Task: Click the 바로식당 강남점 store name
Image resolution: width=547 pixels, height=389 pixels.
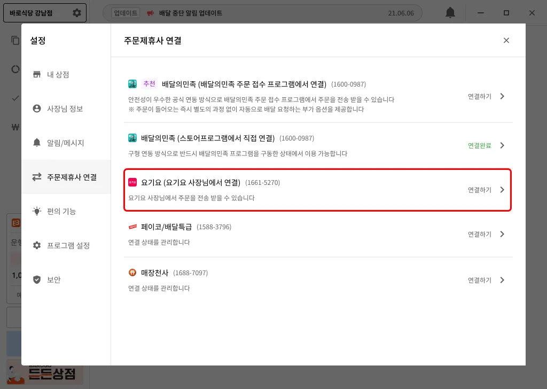Action: click(x=31, y=13)
